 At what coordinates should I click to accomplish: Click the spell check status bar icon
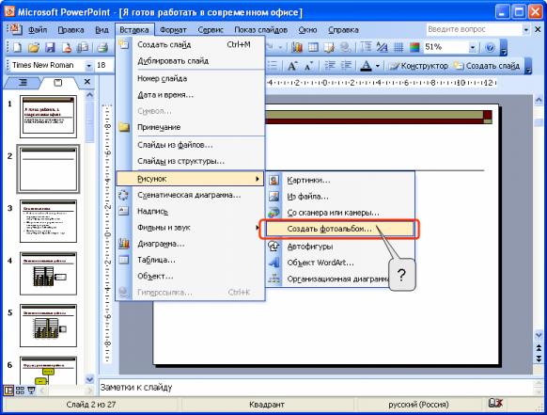coord(495,404)
